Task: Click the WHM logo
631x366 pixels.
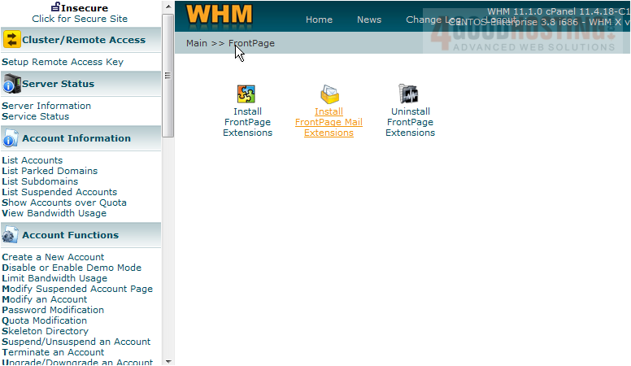Action: [220, 15]
